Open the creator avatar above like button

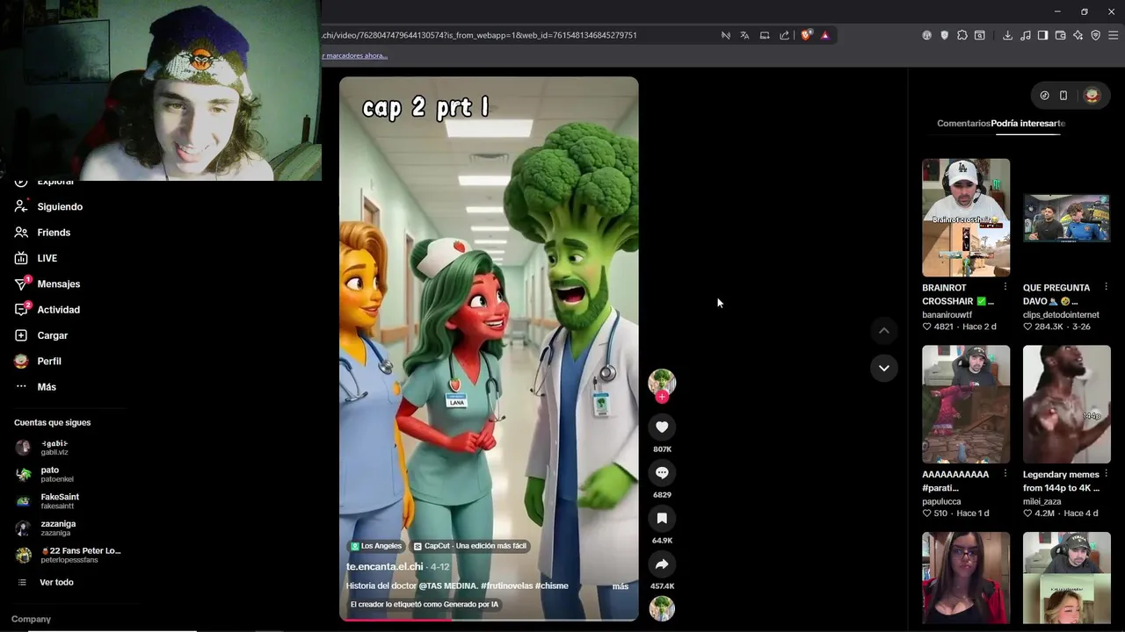[662, 382]
